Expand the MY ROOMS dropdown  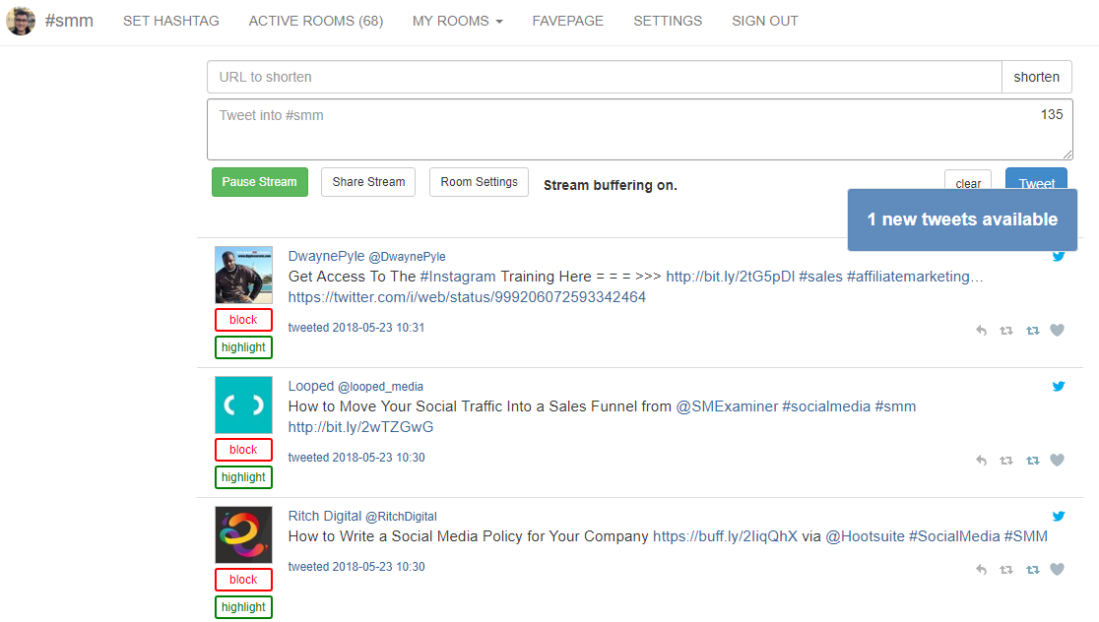(x=457, y=21)
